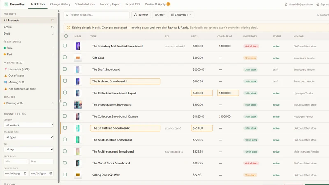Click The Collection Snowboard: Oxygen title
Image resolution: width=329 pixels, height=185 pixels.
click(115, 116)
